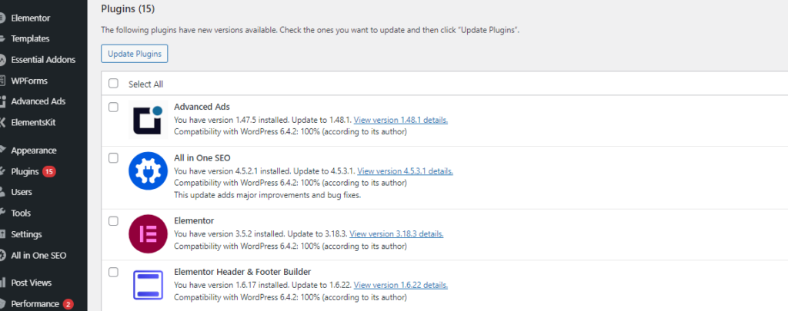Click the Plugins plug icon in sidebar
788x311 pixels.
click(2, 171)
